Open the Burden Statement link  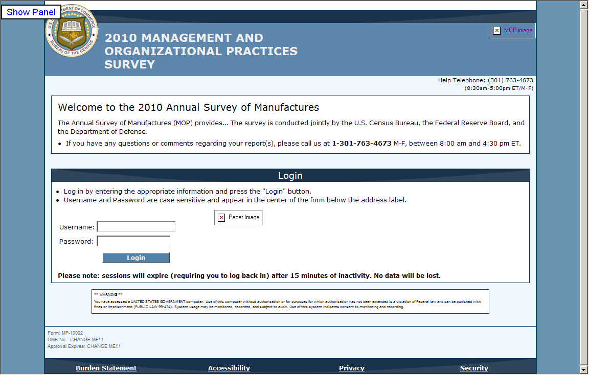pyautogui.click(x=106, y=368)
